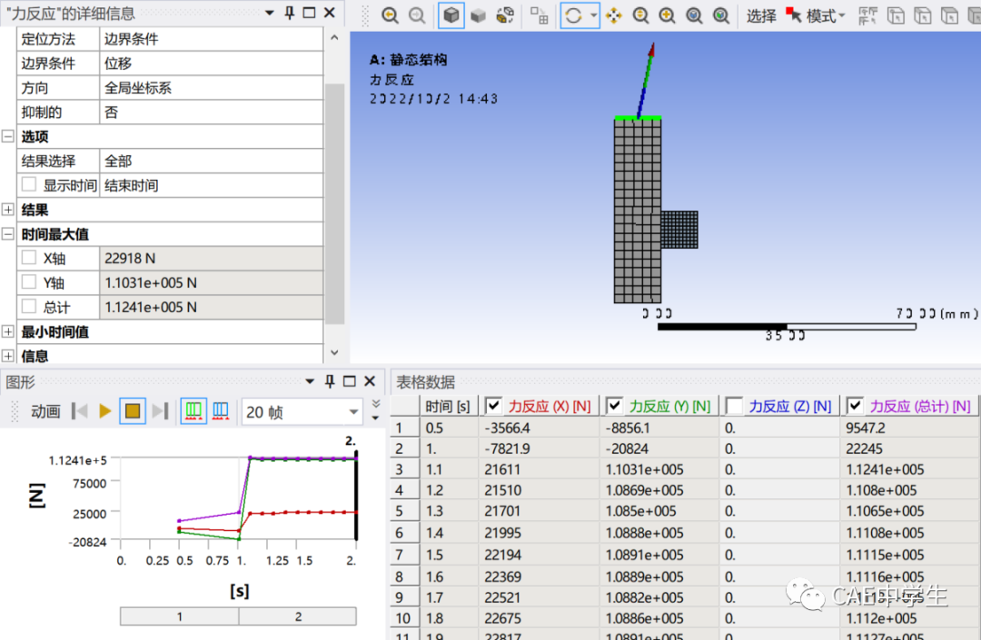The height and width of the screenshot is (640, 981).
Task: Select step 1 in graph timeline
Action: 180,616
